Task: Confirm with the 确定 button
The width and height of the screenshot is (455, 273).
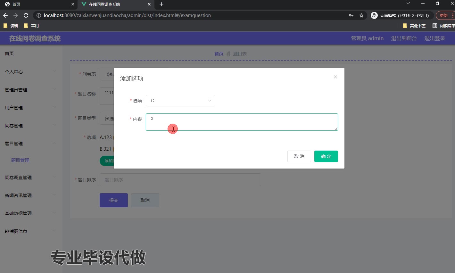Action: (326, 156)
